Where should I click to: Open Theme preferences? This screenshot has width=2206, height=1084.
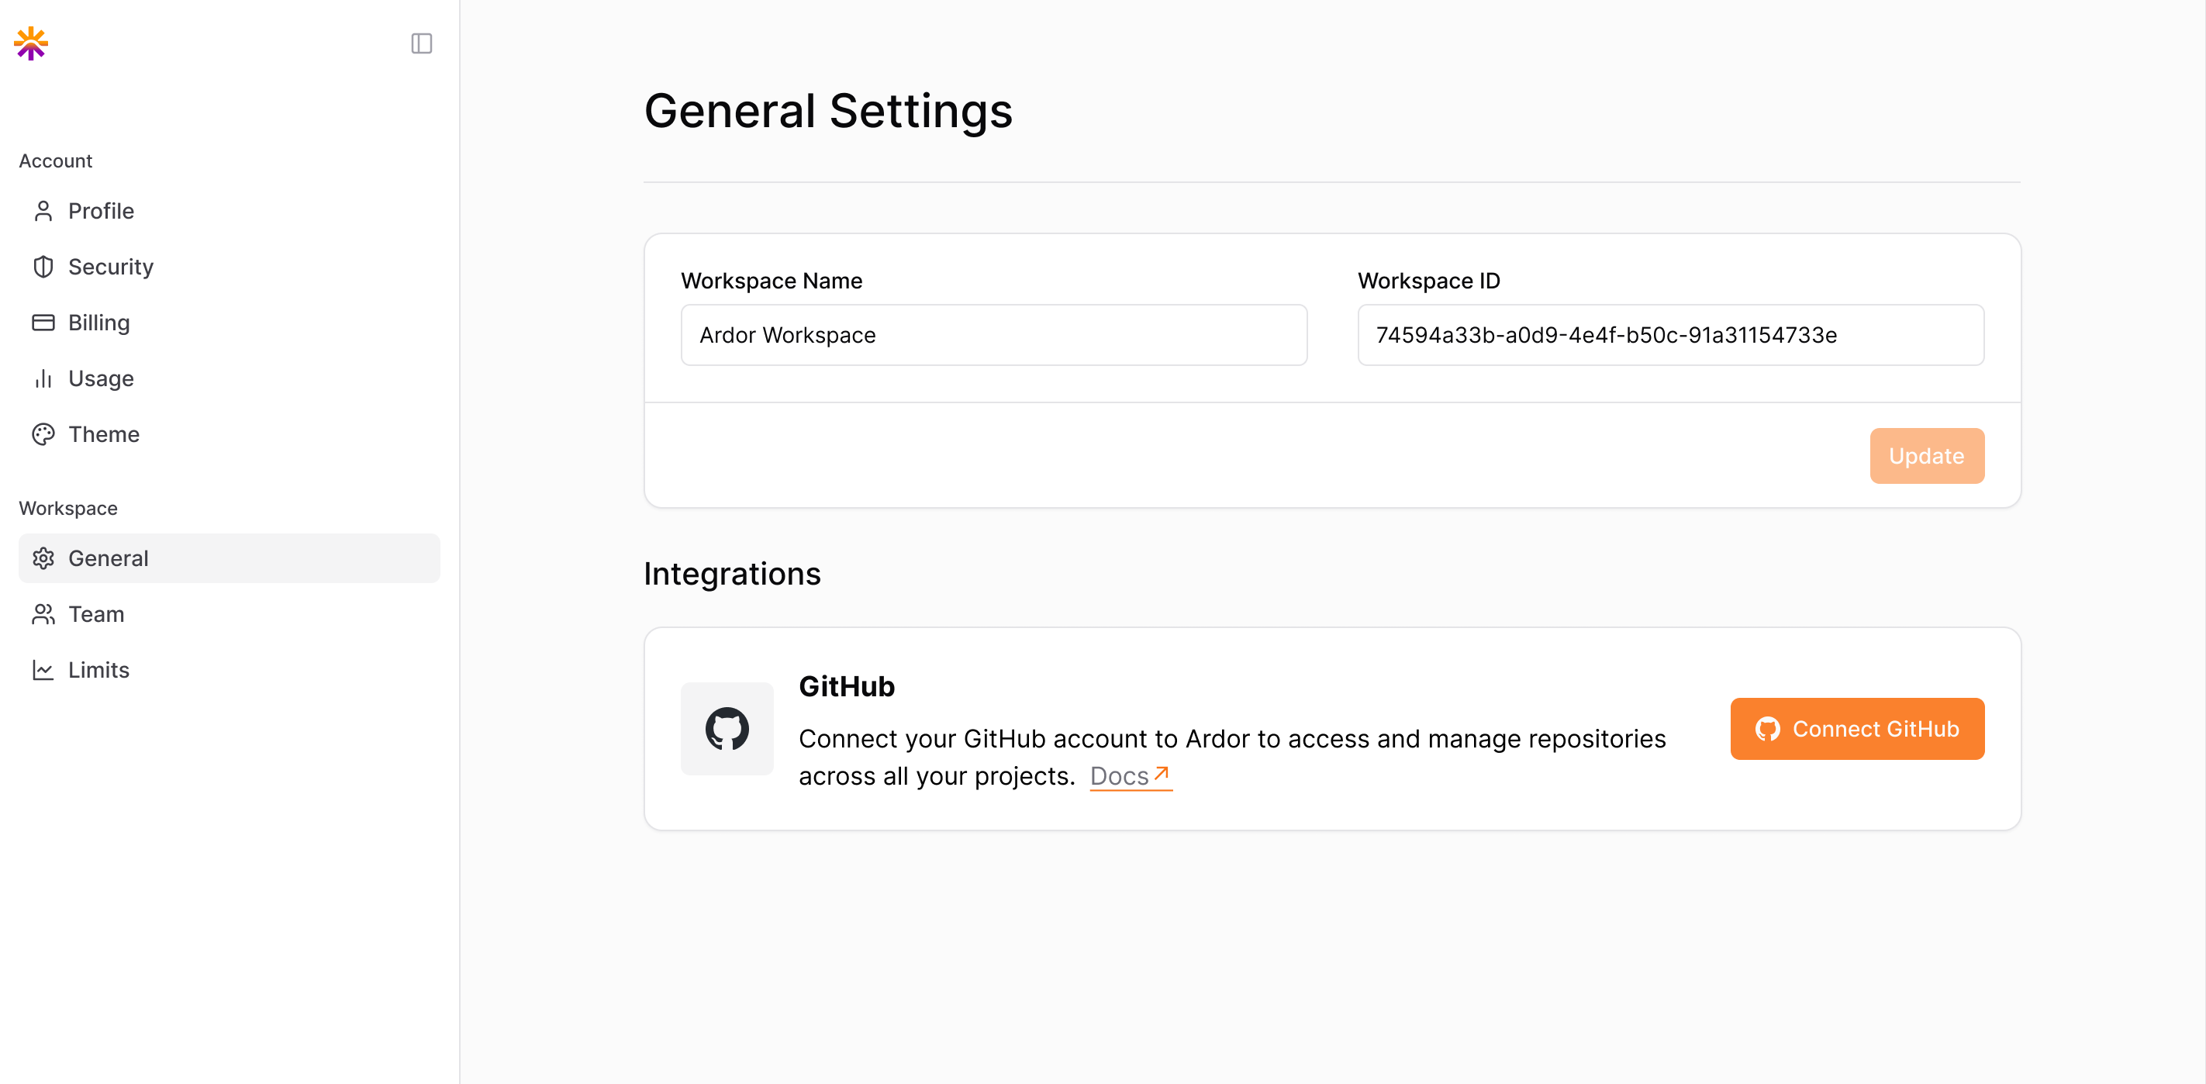pos(103,434)
